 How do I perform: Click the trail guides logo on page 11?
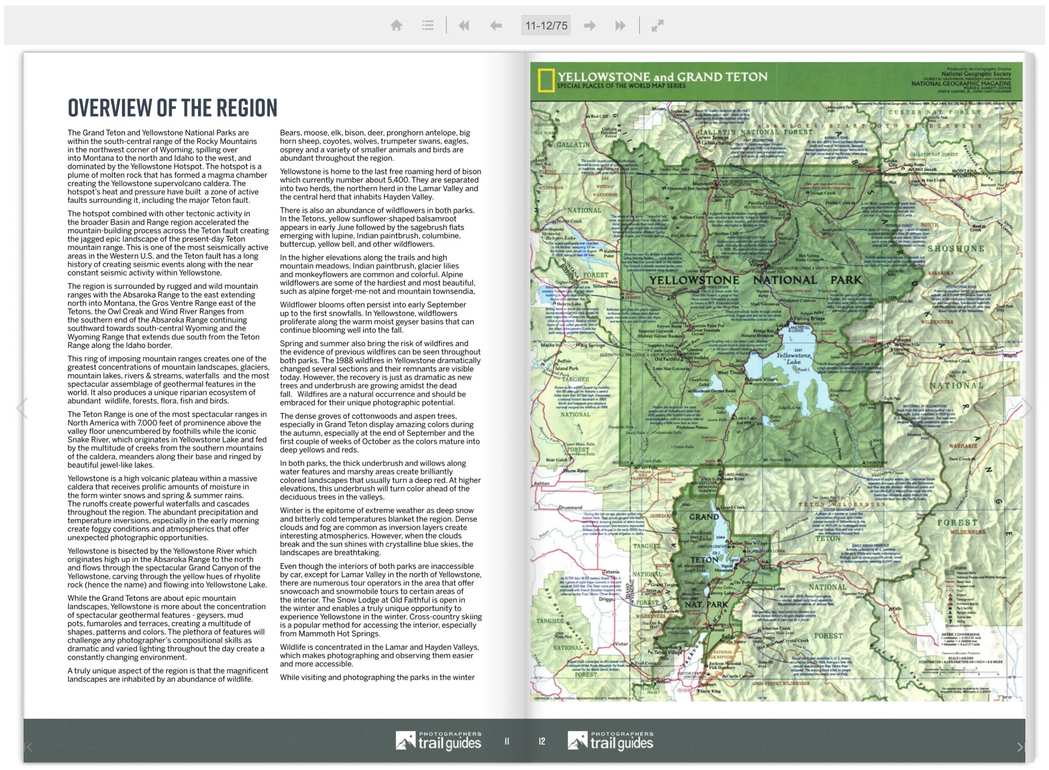(438, 741)
